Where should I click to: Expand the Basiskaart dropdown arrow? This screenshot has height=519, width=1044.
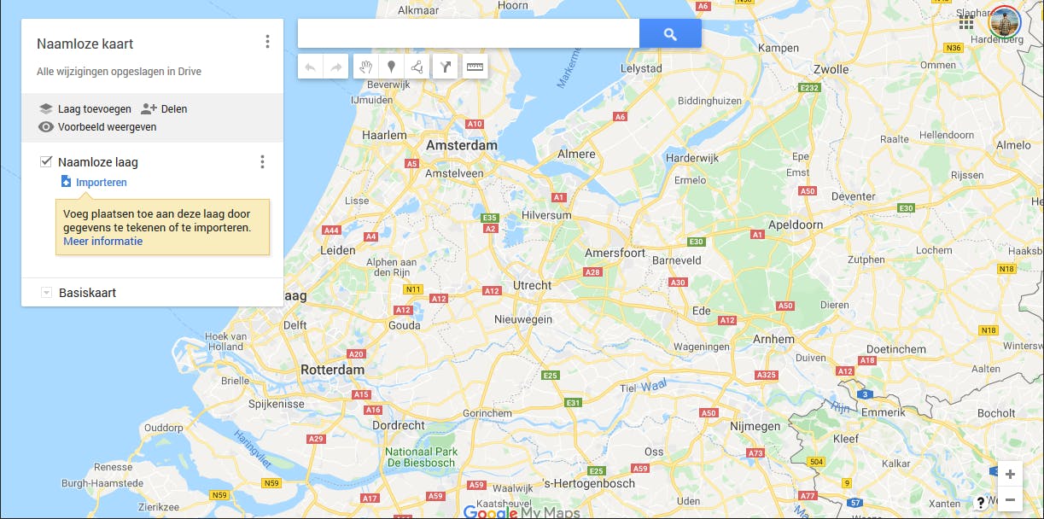point(46,293)
